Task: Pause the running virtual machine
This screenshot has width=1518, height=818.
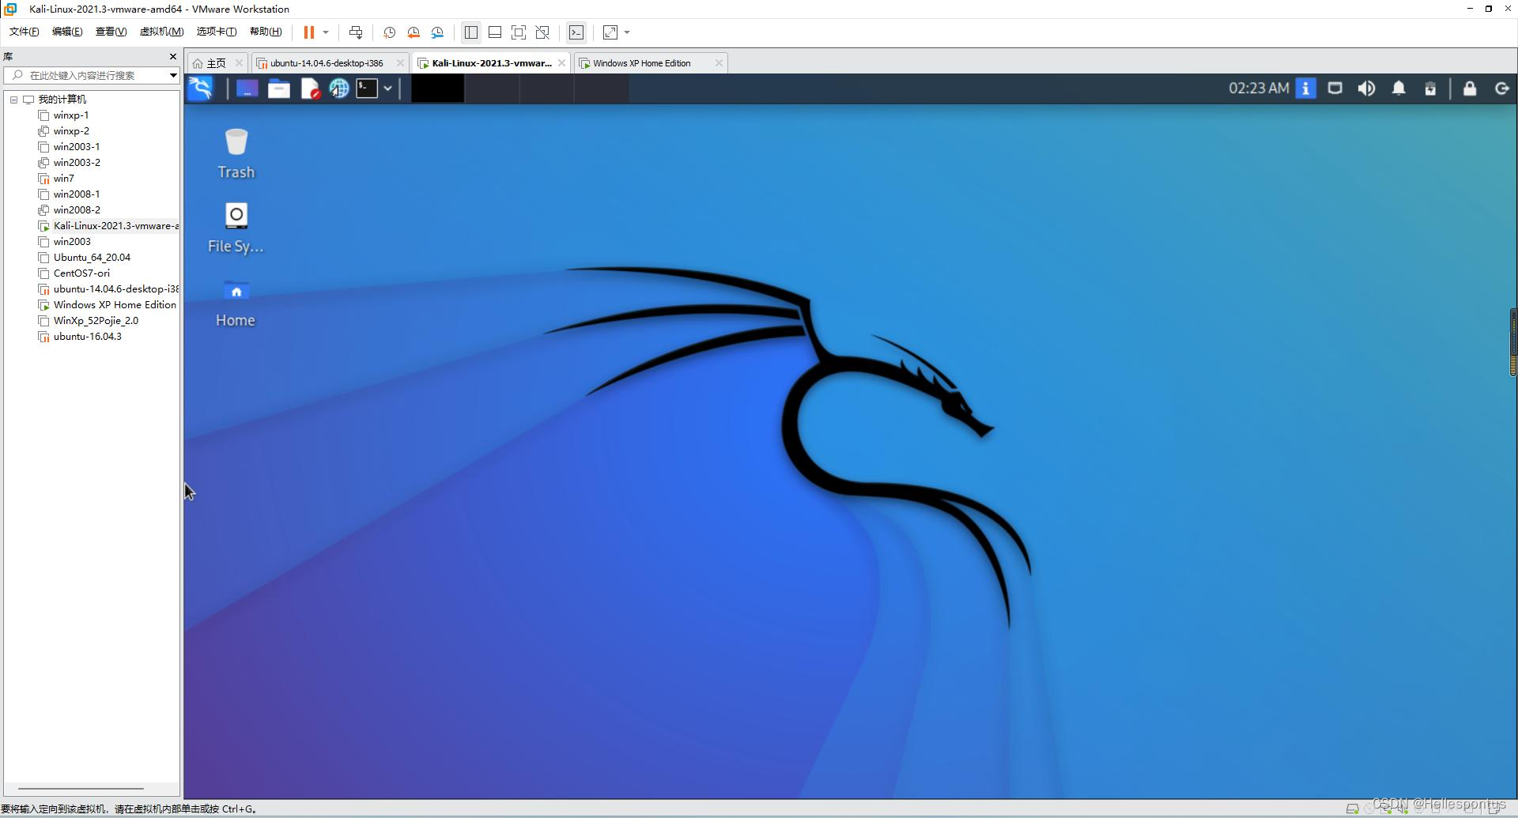Action: pos(309,32)
